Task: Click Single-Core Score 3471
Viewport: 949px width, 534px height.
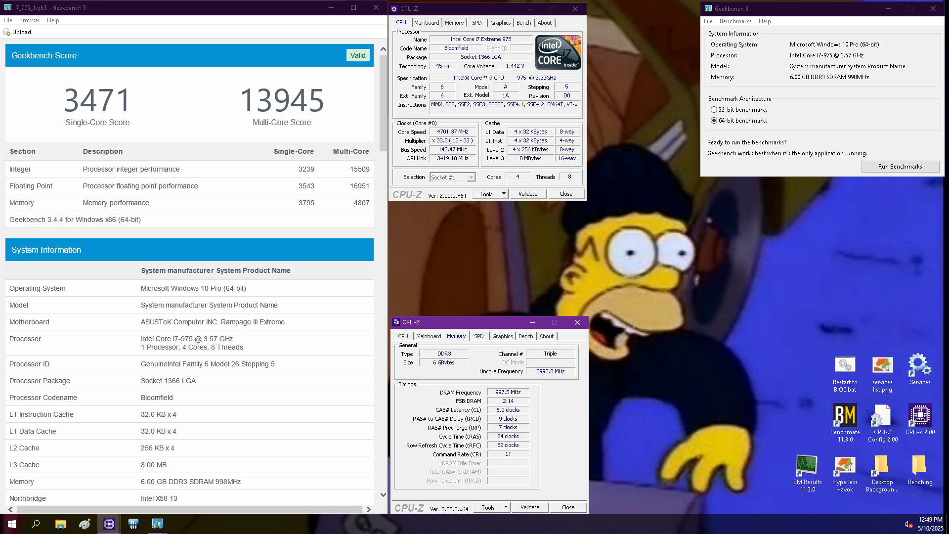Action: tap(97, 100)
